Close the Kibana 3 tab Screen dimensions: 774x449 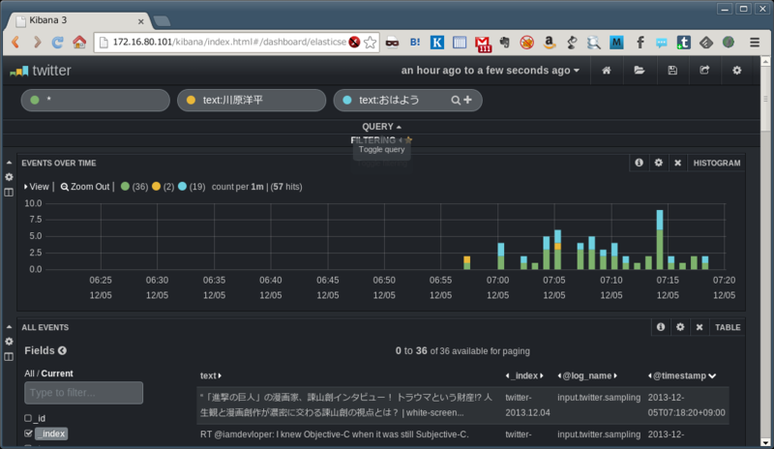140,21
